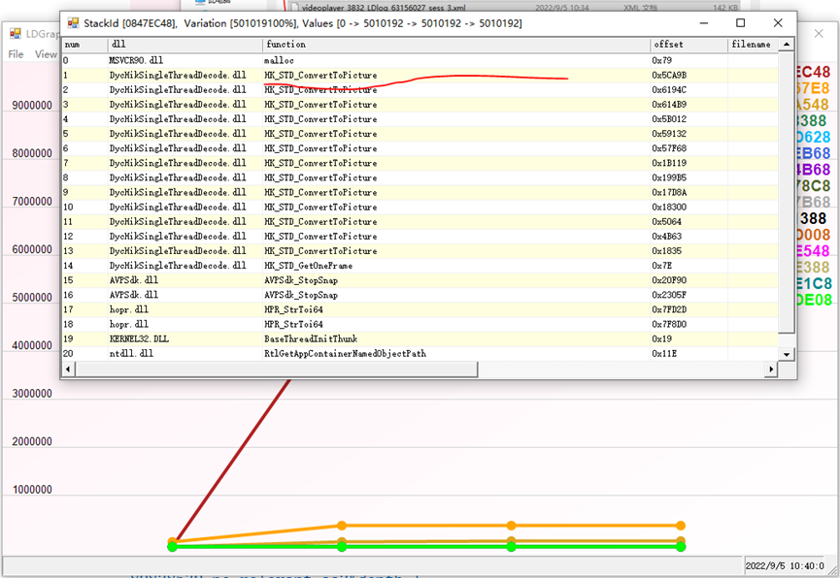Click the second orange graph data point
The image size is (840, 578).
pos(342,526)
